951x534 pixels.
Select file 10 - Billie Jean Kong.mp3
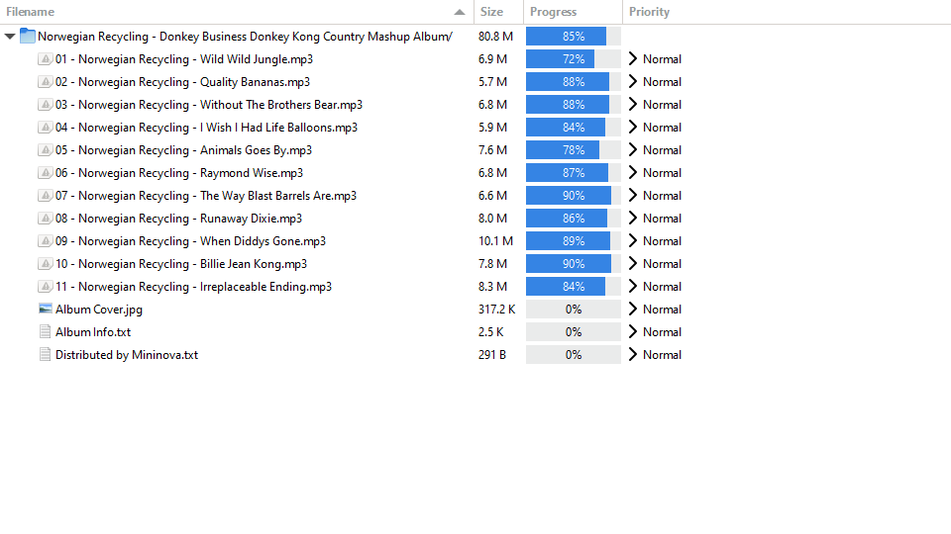181,264
